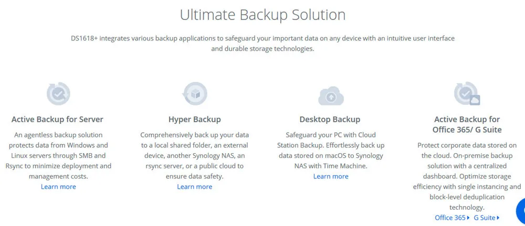
Task: Click the Ultimate Backup Solution title
Action: tap(263, 15)
